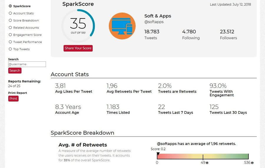Click the info icon next to 536
The width and height of the screenshot is (265, 168).
(252, 163)
